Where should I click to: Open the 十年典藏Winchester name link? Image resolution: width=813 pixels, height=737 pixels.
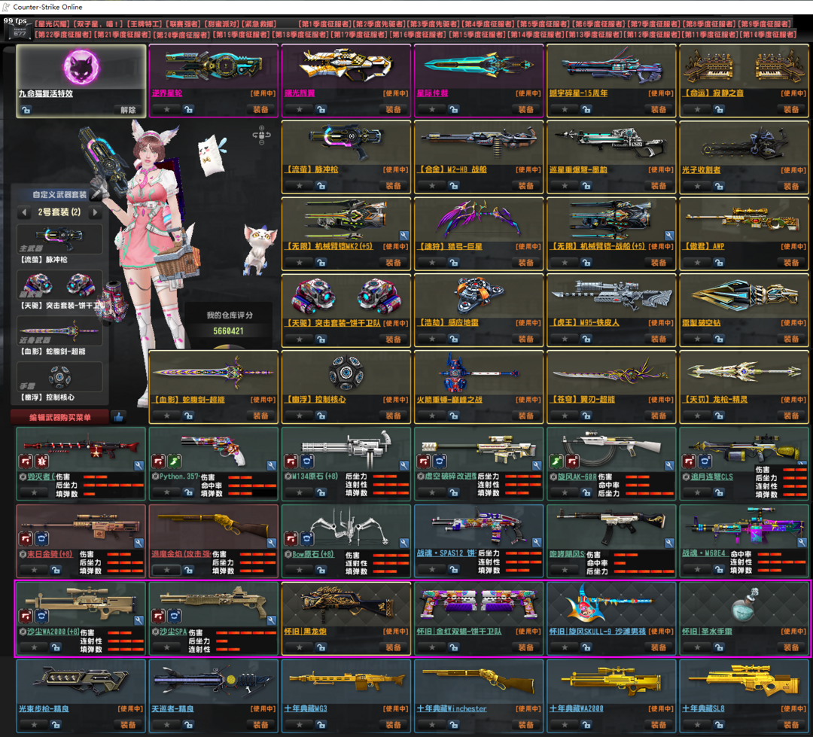pyautogui.click(x=452, y=708)
